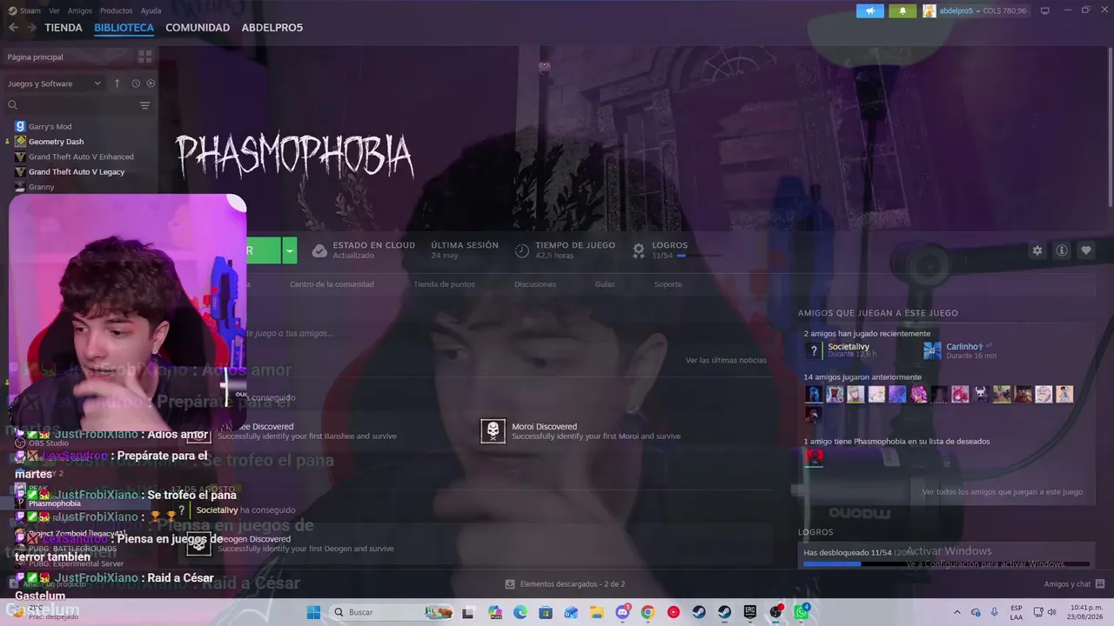Open Microsoft Edge from the taskbar
Screen dimensions: 1114x626
(520, 612)
